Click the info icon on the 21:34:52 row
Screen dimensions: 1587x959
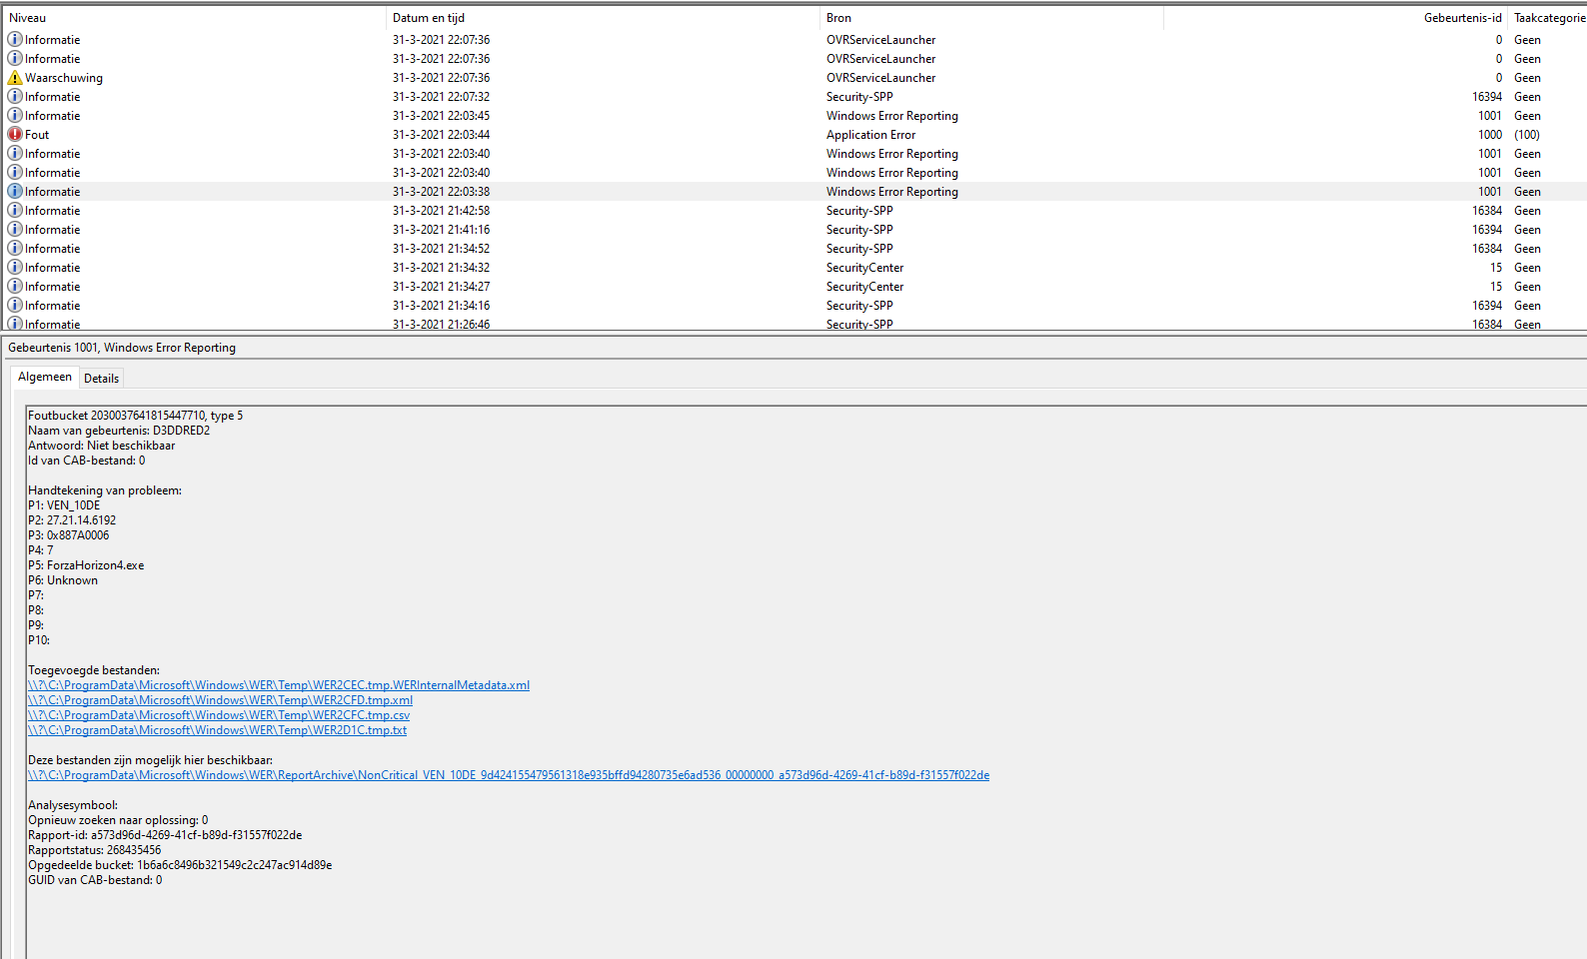pos(15,249)
